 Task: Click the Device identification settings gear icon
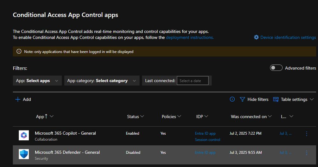click(256, 37)
